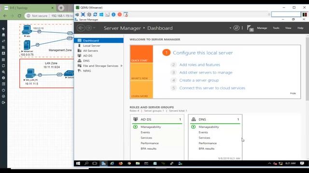Expand File and Storage Services arrow
This screenshot has height=173, width=309.
tap(121, 66)
